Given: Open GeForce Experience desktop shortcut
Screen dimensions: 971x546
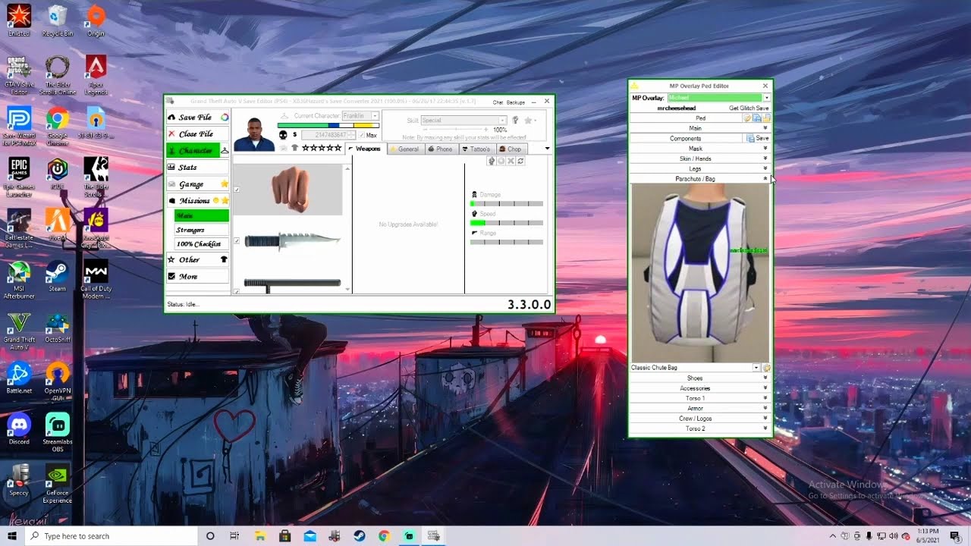Looking at the screenshot, I should 57,484.
